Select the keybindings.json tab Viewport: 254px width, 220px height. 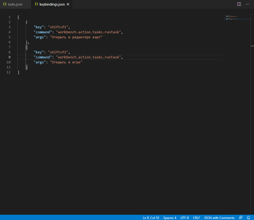click(52, 4)
